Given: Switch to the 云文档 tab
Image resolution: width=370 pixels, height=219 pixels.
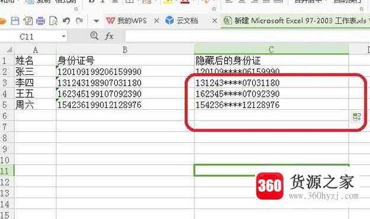Looking at the screenshot, I should pos(182,21).
